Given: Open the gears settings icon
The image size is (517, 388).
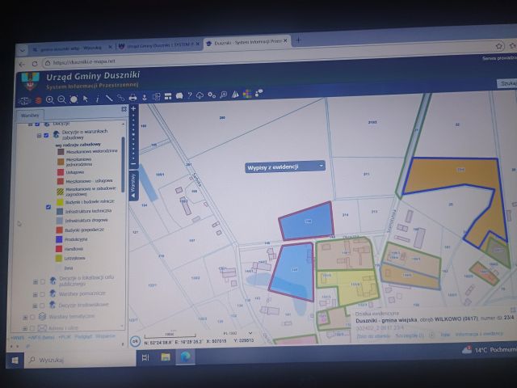Looking at the screenshot, I should coord(212,95).
